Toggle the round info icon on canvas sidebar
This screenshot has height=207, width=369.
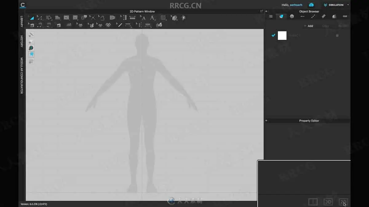(x=31, y=48)
